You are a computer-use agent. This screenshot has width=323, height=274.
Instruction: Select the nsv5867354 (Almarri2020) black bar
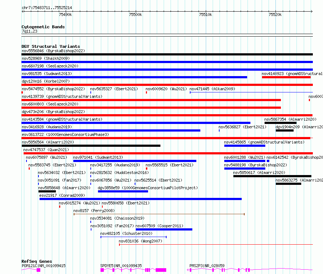click(x=281, y=123)
